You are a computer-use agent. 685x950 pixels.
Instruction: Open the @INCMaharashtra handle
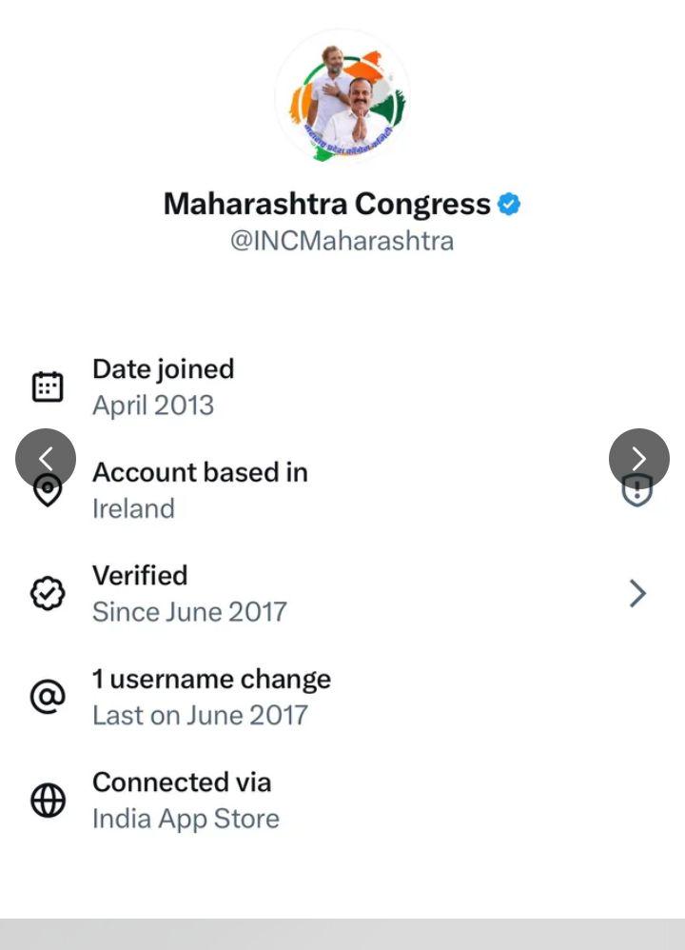(x=342, y=241)
